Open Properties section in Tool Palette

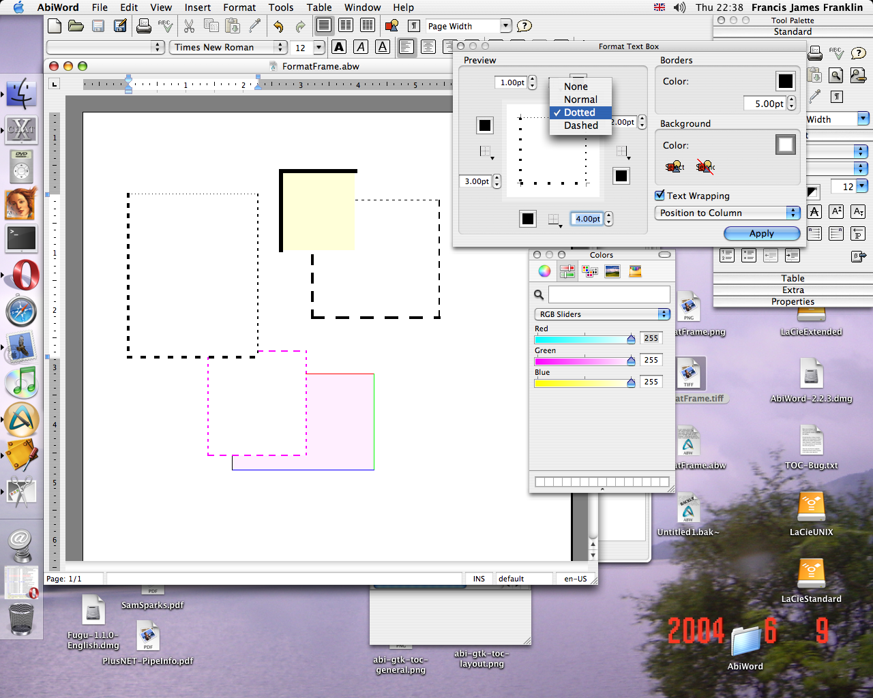[x=793, y=301]
